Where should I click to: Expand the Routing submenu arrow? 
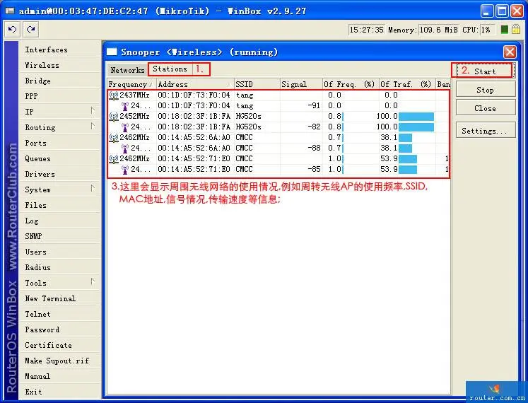click(x=93, y=126)
